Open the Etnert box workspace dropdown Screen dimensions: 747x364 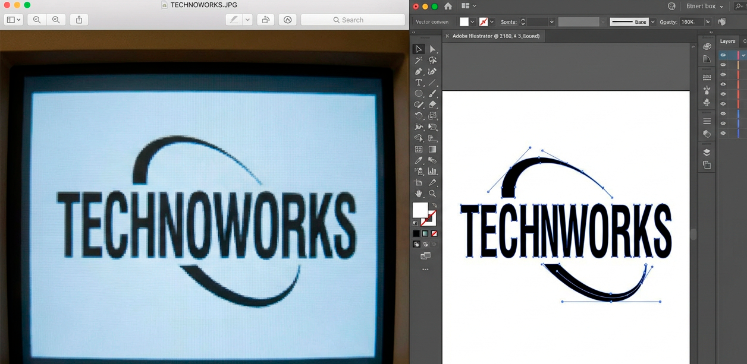(x=705, y=7)
